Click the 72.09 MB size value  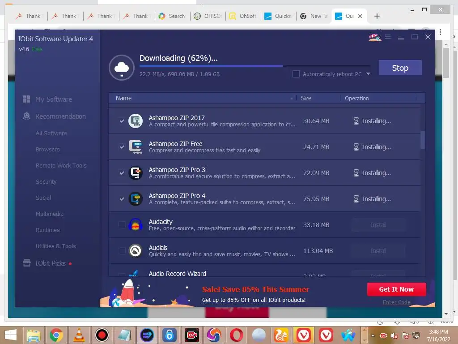coord(316,173)
